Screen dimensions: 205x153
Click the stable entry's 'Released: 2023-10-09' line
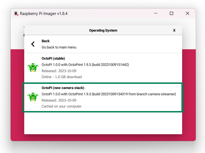pyautogui.click(x=59, y=71)
